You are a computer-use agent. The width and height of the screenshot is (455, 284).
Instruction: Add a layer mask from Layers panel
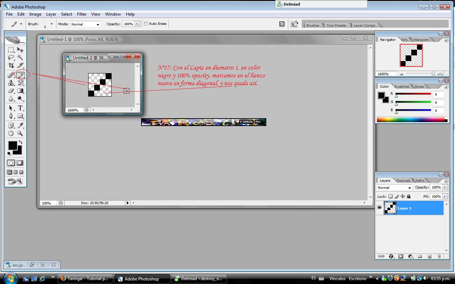401,256
